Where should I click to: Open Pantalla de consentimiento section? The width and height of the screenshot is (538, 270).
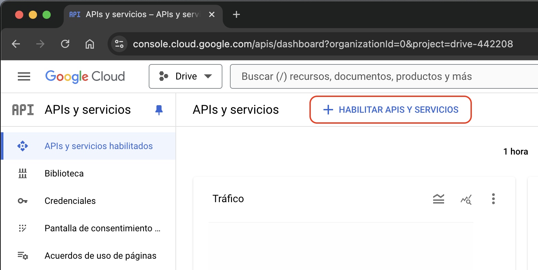point(102,228)
